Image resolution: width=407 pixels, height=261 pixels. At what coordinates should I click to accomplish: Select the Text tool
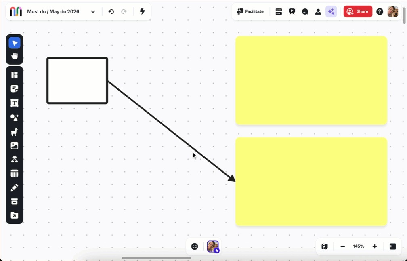tap(15, 103)
